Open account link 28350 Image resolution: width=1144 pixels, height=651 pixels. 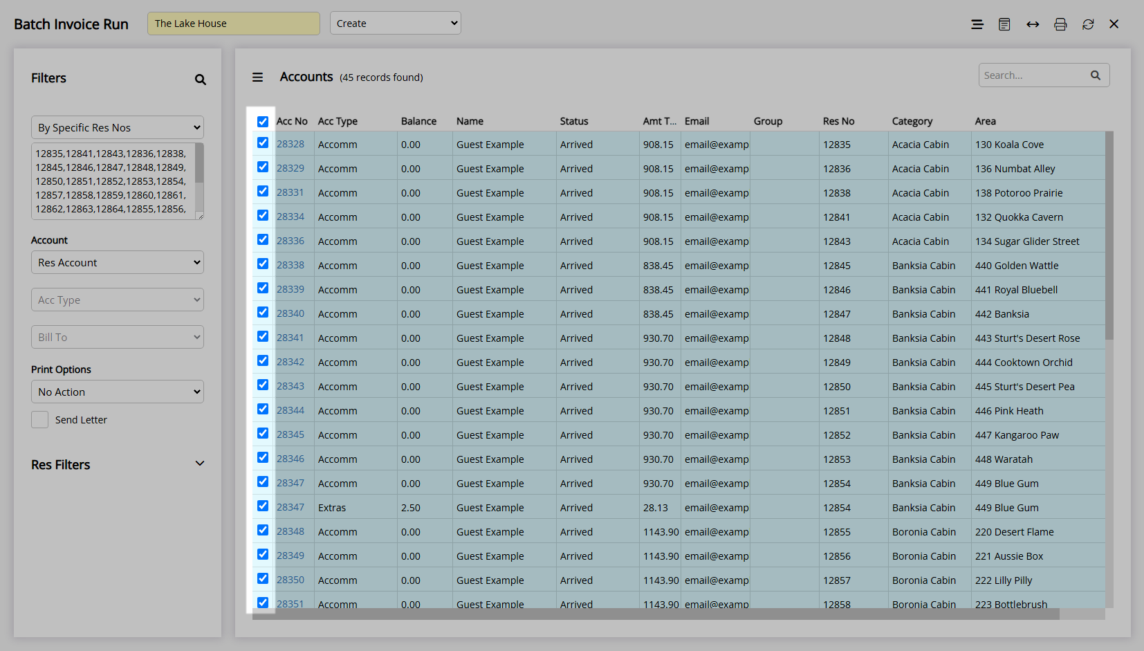click(290, 580)
